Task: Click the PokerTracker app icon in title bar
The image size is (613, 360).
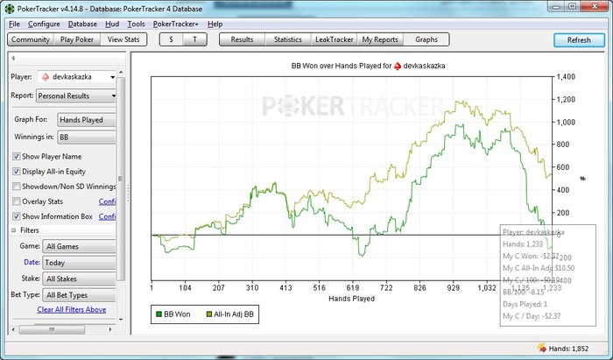Action: click(10, 9)
